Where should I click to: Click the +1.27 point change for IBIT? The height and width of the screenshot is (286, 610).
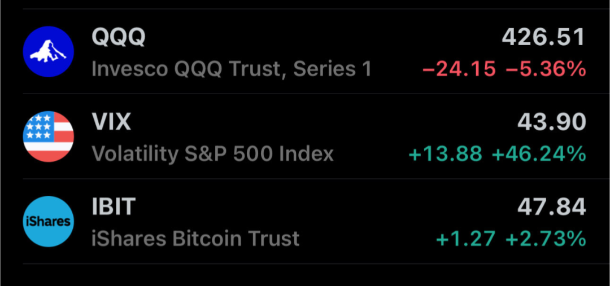click(x=467, y=239)
